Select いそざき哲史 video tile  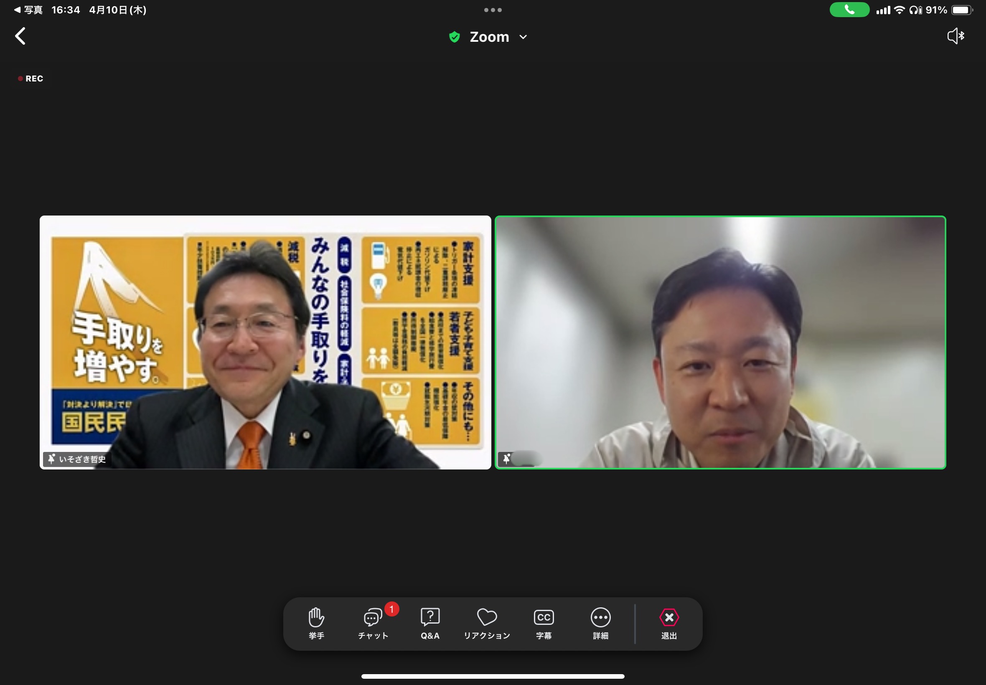point(265,342)
